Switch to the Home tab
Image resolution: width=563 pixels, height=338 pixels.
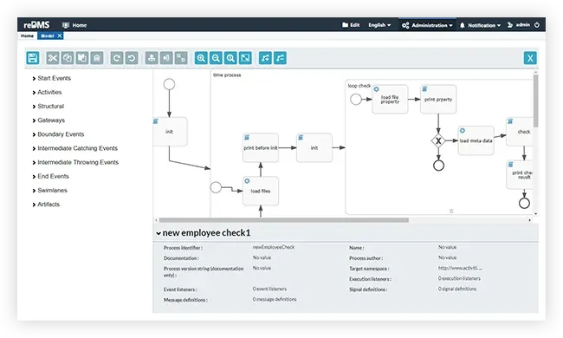click(28, 36)
